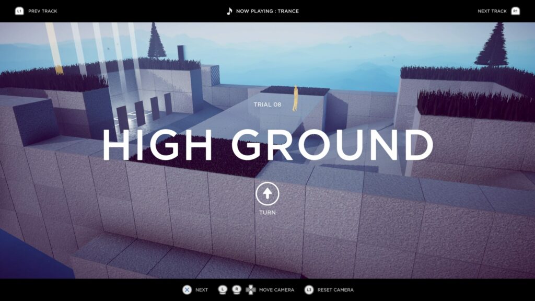Viewport: 535px width, 301px height.
Task: Click the TURN label under the arrow
Action: point(267,213)
